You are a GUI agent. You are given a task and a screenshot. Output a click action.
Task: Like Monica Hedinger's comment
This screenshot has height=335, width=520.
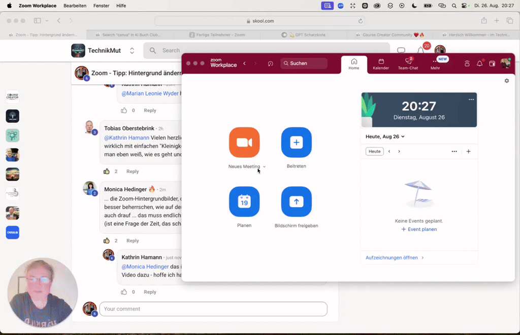tap(107, 241)
